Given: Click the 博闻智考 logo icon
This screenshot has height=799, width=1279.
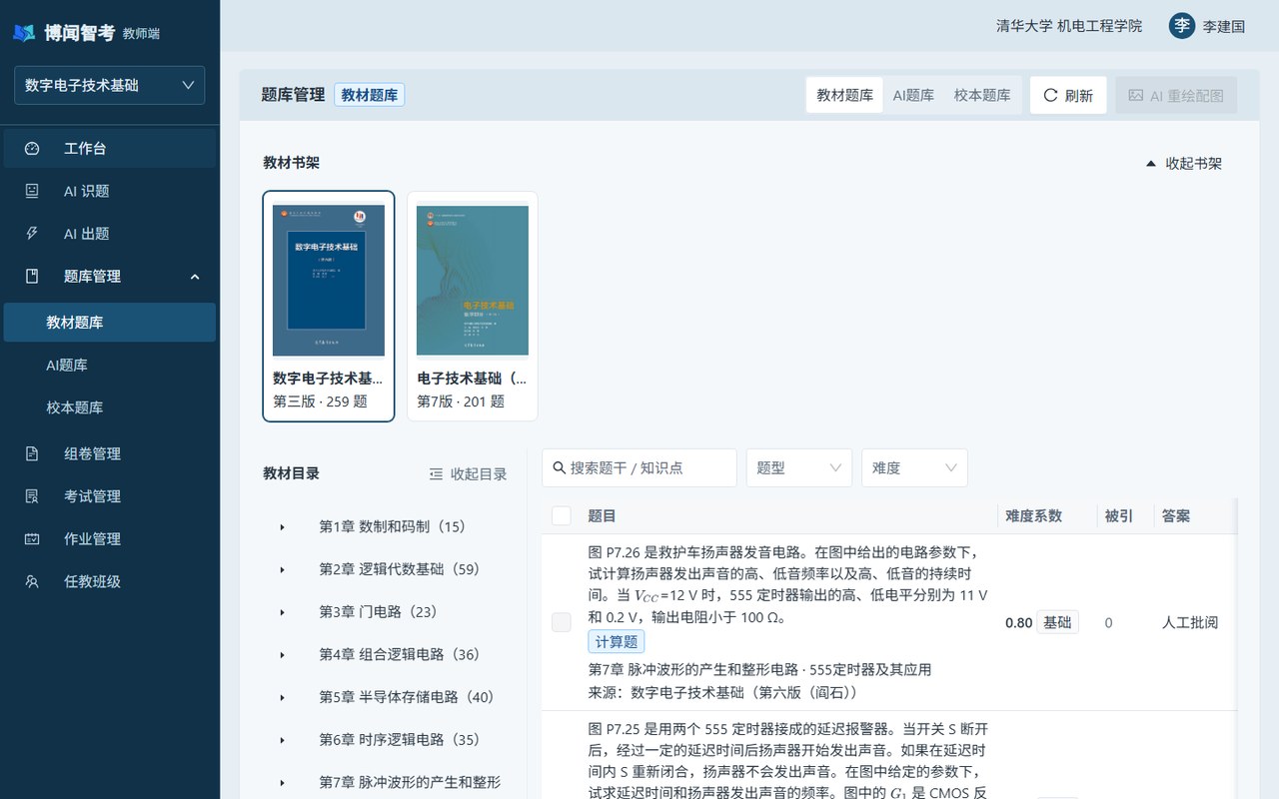Looking at the screenshot, I should (x=23, y=33).
